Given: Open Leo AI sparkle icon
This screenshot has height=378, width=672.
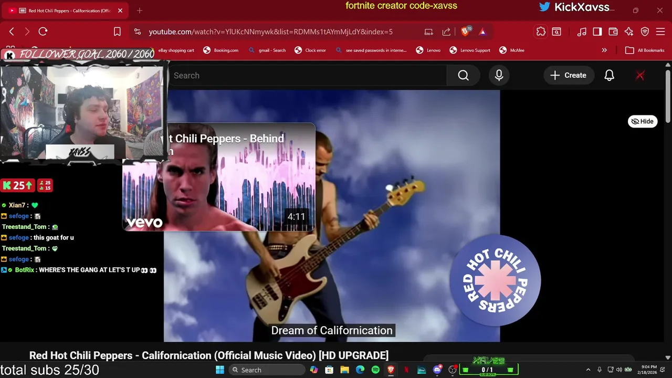Looking at the screenshot, I should (629, 31).
